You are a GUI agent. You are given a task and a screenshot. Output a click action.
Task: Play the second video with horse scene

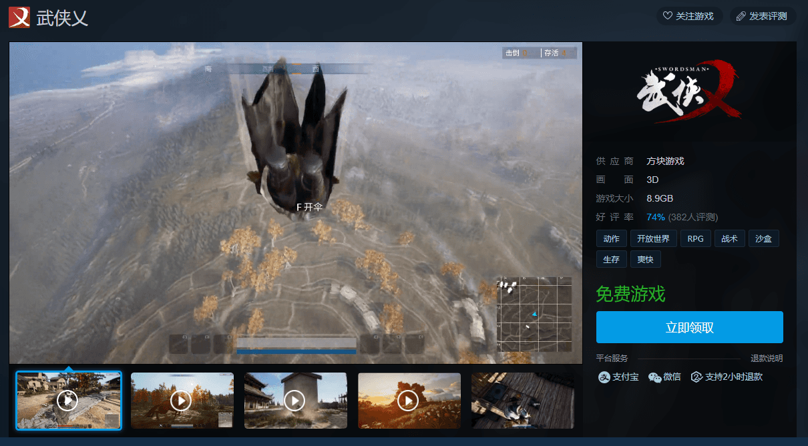click(x=182, y=401)
